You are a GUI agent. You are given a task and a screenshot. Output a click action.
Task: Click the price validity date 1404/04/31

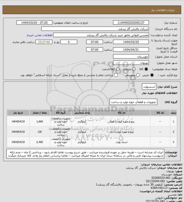[x=131, y=49]
